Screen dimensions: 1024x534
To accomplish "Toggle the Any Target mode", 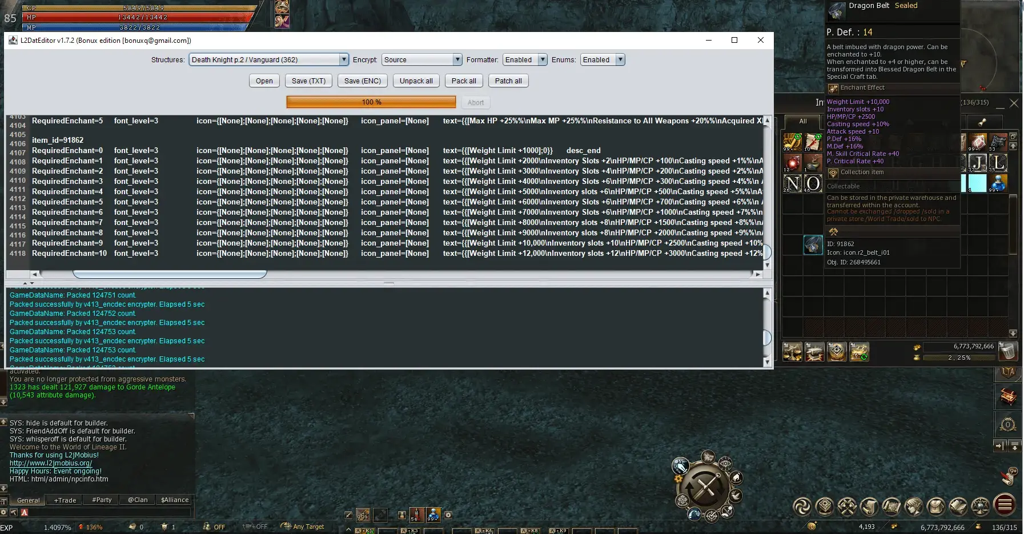I will point(303,527).
